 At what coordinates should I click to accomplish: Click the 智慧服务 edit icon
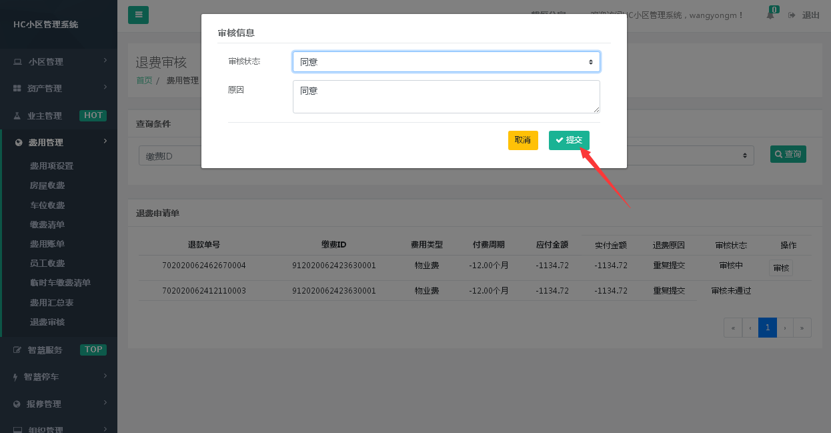(17, 350)
